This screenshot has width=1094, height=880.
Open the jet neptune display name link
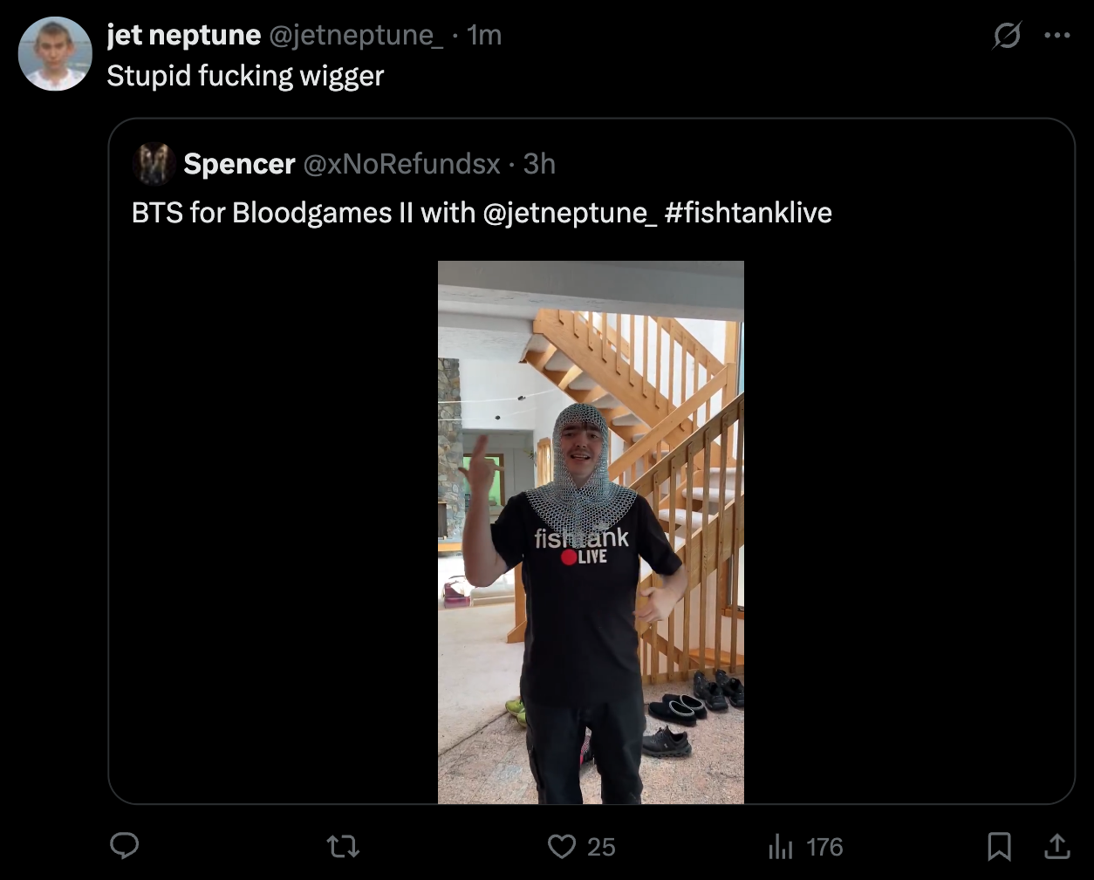(x=183, y=35)
